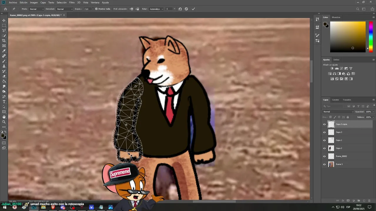Open the Rotar Automático dropdown
Image resolution: width=376 pixels, height=211 pixels.
pos(156,9)
